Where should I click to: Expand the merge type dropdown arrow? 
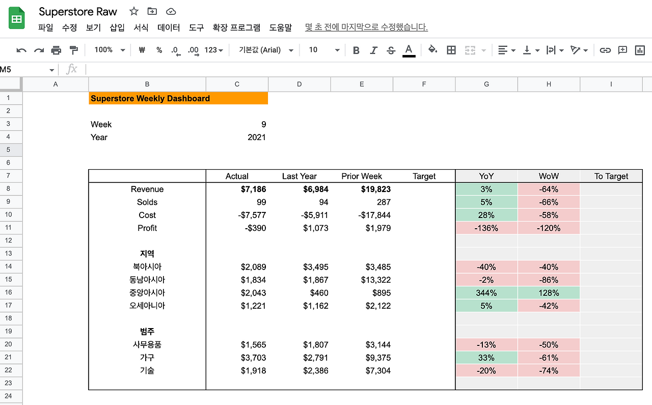coord(483,50)
